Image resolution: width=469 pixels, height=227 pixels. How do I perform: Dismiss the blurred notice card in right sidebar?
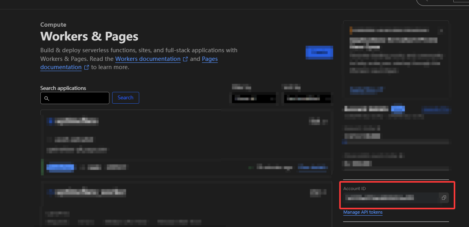(441, 31)
